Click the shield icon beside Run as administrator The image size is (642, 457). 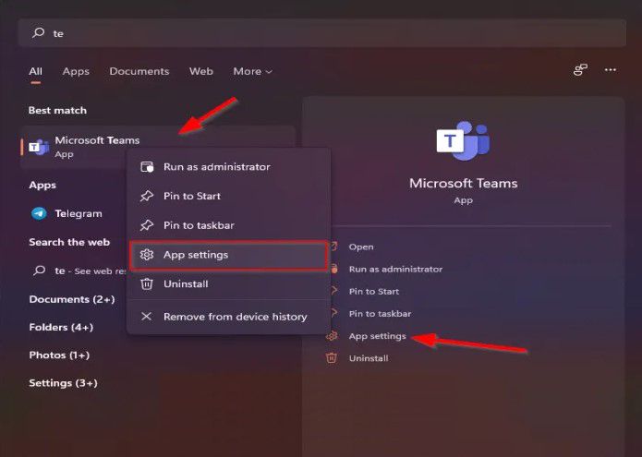[x=146, y=167]
